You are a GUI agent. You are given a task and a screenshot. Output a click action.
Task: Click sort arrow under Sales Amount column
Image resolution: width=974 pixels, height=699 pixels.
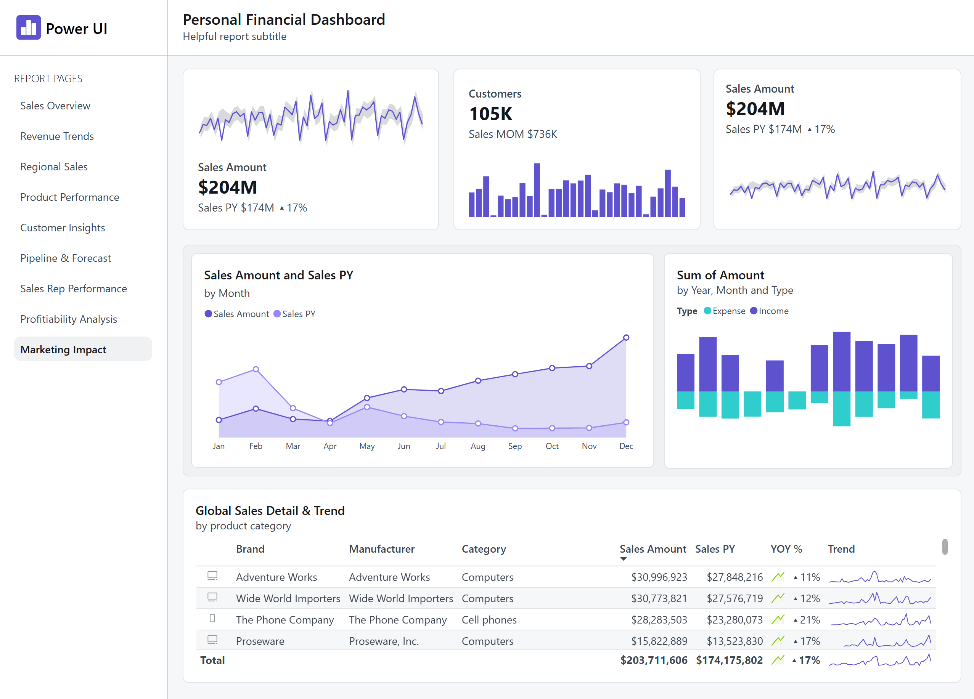(623, 559)
